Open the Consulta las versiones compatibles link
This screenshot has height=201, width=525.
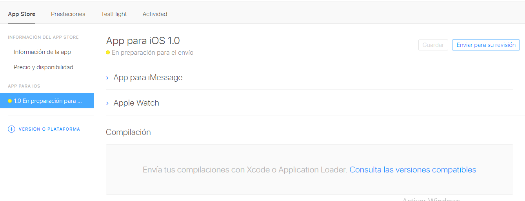(412, 170)
